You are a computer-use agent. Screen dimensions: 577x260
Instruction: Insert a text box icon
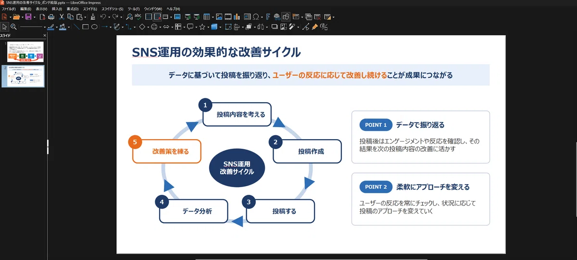pyautogui.click(x=247, y=17)
